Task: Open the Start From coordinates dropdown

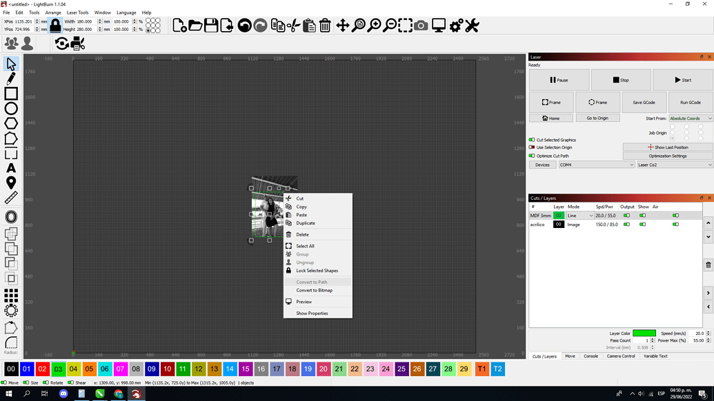Action: point(690,118)
